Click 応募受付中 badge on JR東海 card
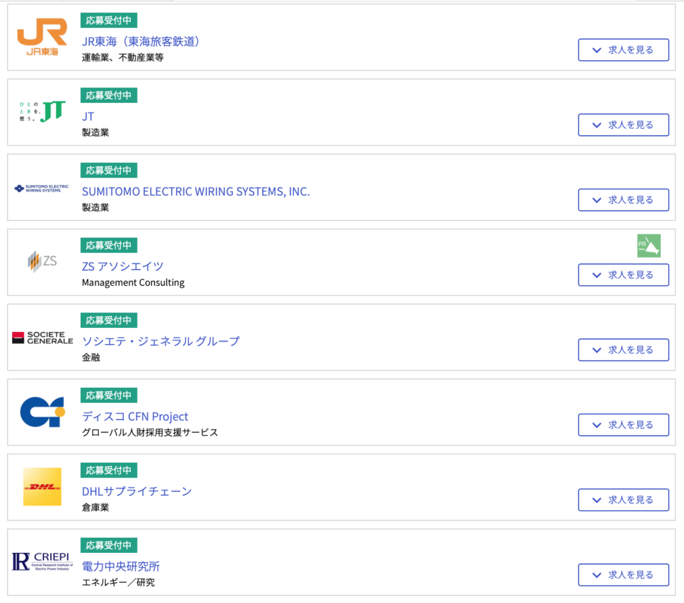 point(109,21)
